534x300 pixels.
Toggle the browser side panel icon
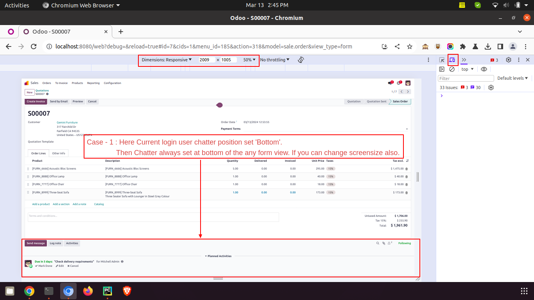[500, 46]
